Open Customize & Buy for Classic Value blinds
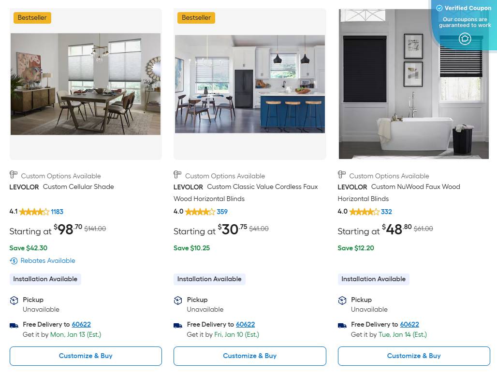The width and height of the screenshot is (497, 374). (x=249, y=356)
